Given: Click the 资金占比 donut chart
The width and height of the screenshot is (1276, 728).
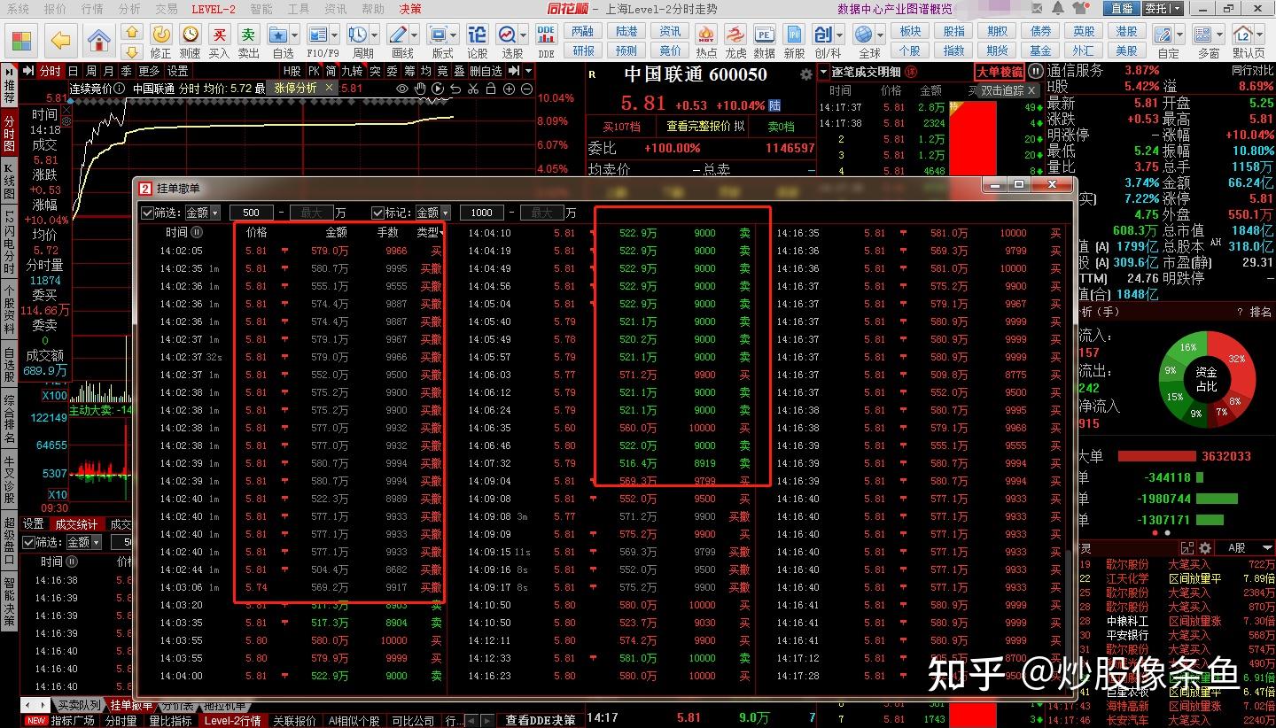Looking at the screenshot, I should 1207,379.
